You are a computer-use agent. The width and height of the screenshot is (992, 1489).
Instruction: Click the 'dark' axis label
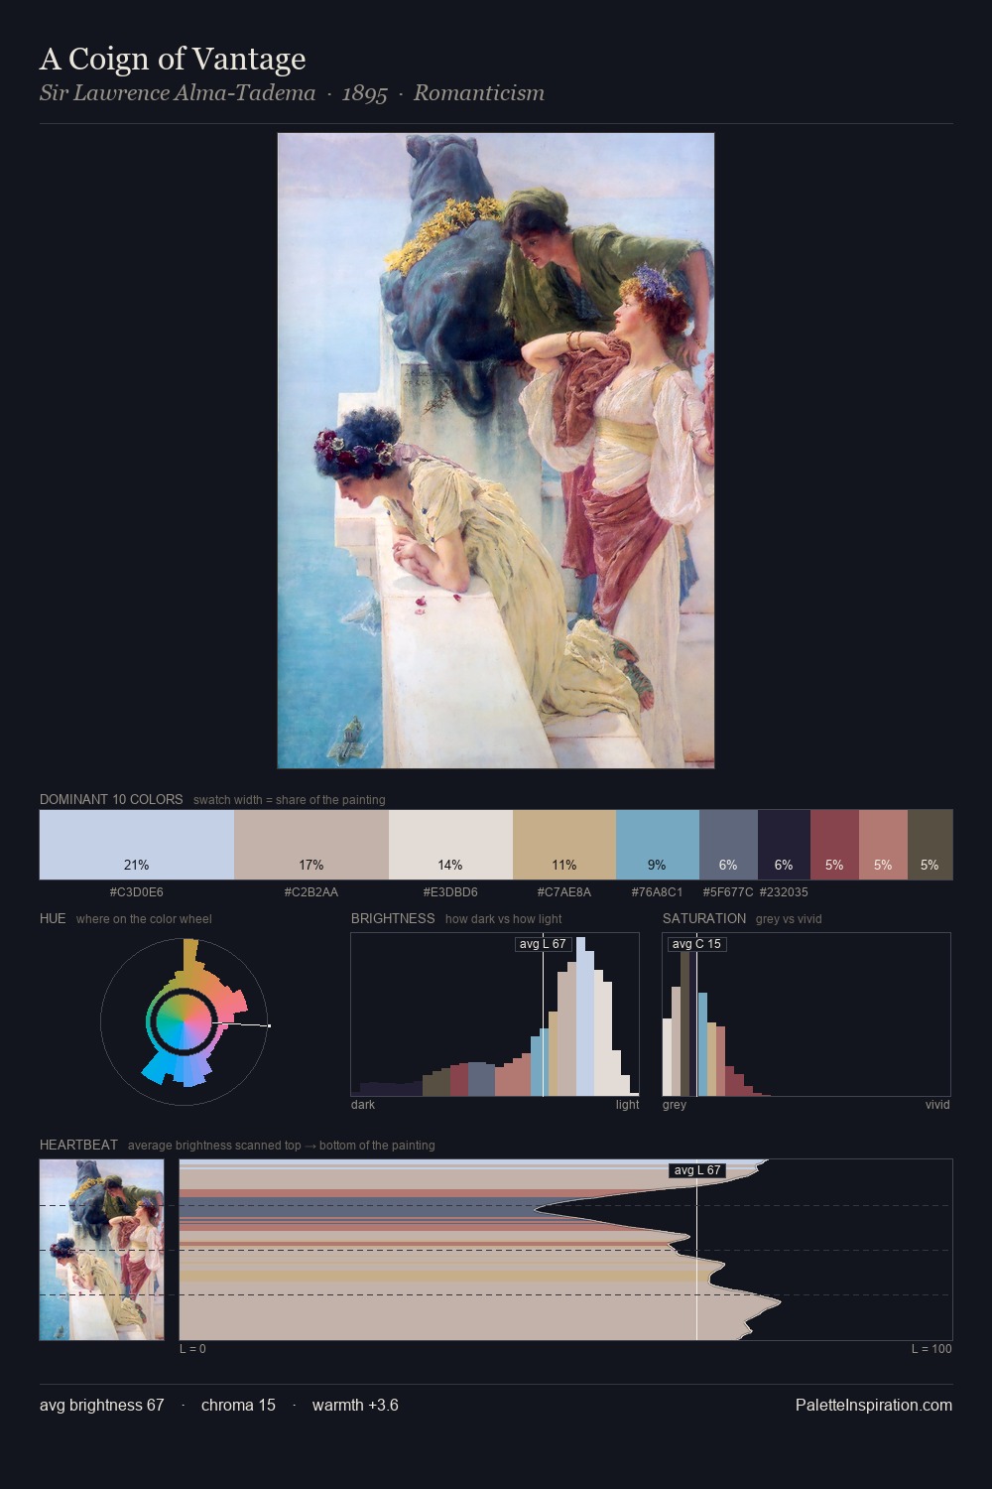tap(363, 1105)
